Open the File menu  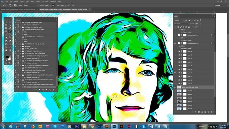[6, 1]
